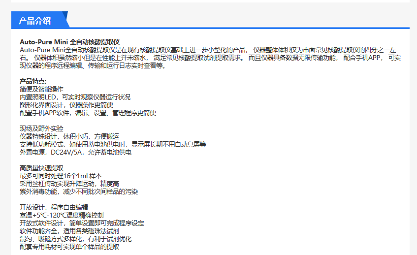The height and width of the screenshot is (255, 417).
Task: Click the line 室温+5℃-120℃温度精确控制
Action: coord(62,215)
